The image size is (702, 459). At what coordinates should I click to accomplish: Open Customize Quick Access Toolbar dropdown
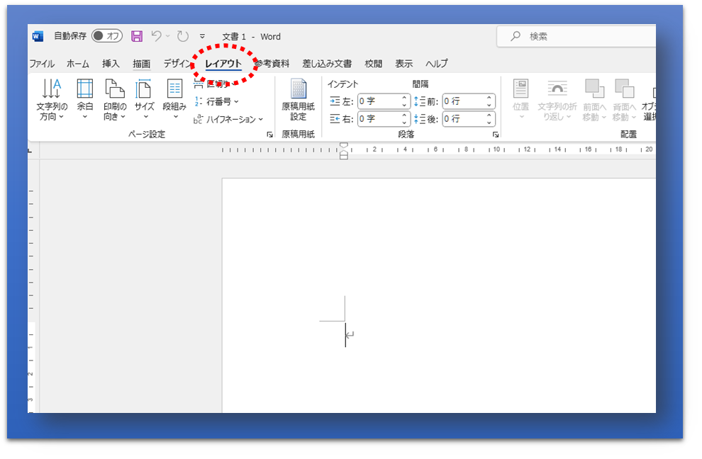coord(202,36)
